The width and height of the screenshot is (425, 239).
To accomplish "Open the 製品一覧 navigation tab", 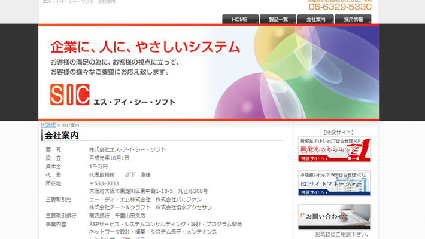I will [x=278, y=19].
